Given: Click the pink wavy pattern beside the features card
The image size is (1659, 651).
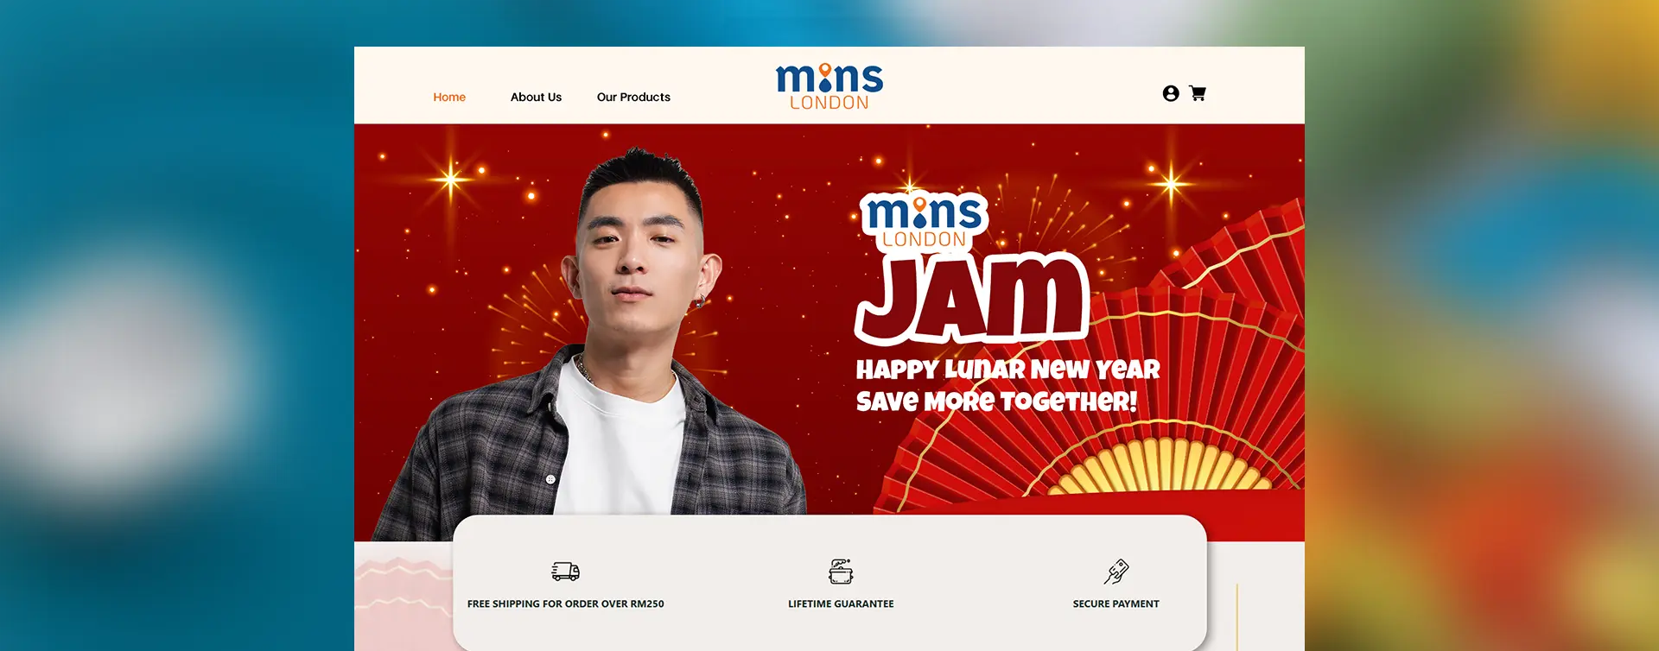Looking at the screenshot, I should 404,596.
